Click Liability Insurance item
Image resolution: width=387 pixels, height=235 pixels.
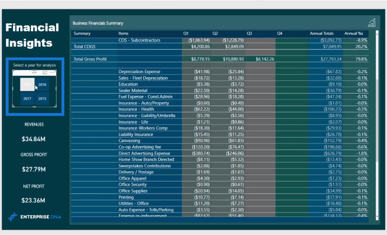click(136, 134)
